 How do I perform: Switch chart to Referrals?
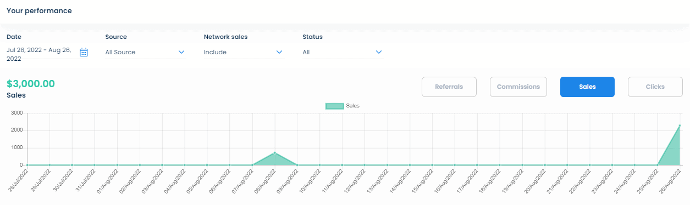click(x=449, y=87)
